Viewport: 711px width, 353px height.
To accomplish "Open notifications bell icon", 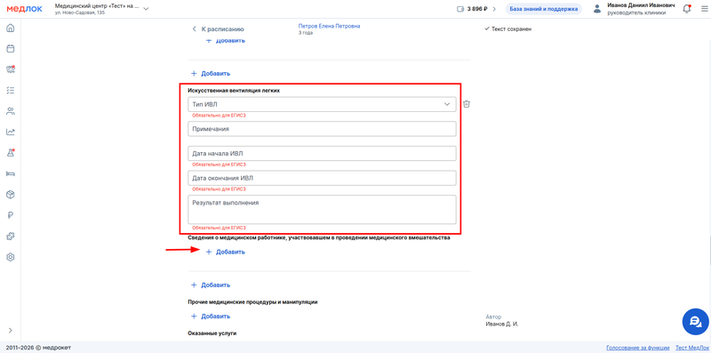I will (x=686, y=9).
